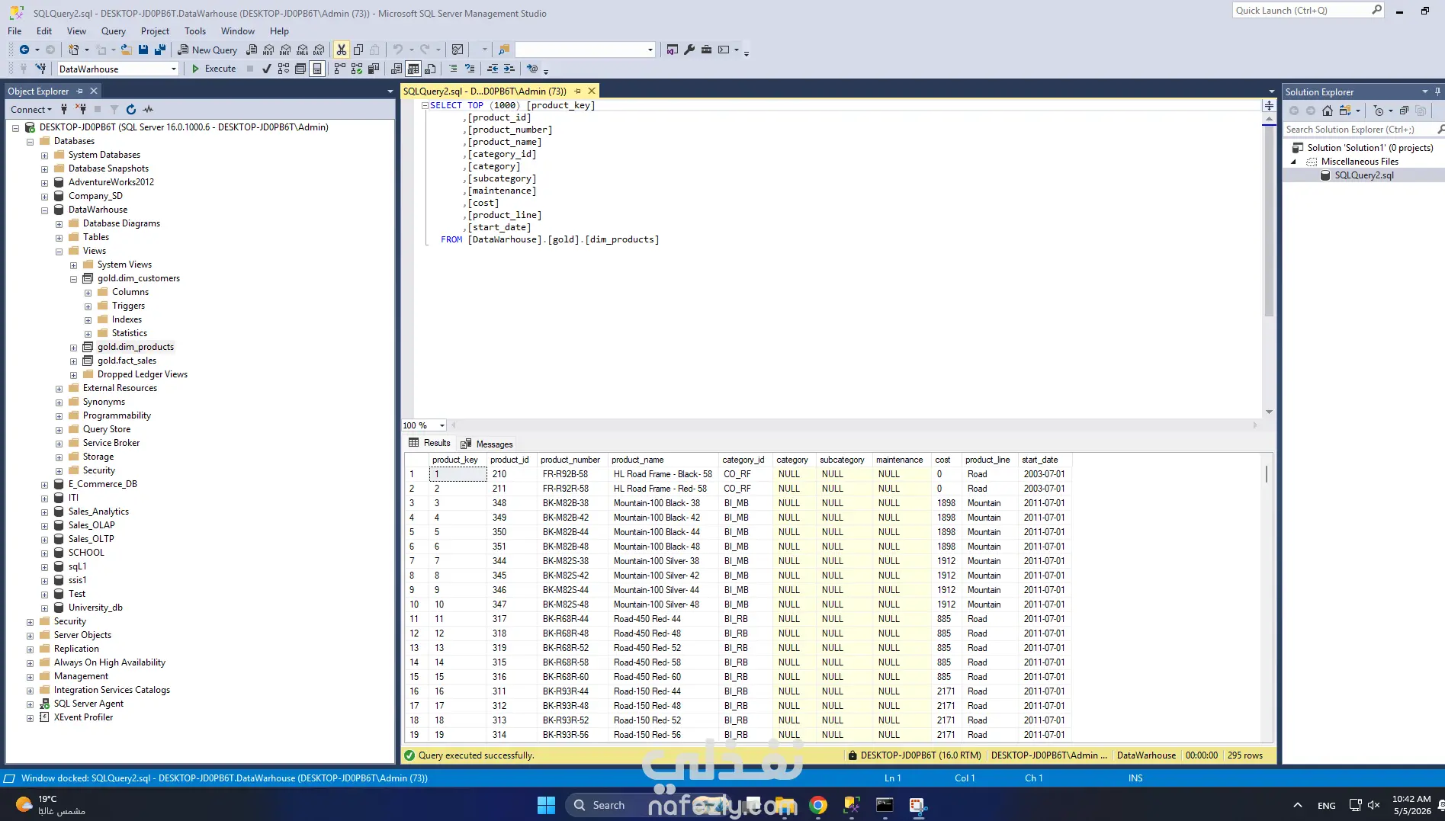This screenshot has width=1445, height=821.
Task: Collapse the SELECT statement outline
Action: [x=425, y=105]
